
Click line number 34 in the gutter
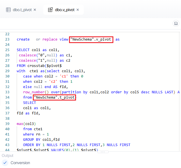pos(7,97)
